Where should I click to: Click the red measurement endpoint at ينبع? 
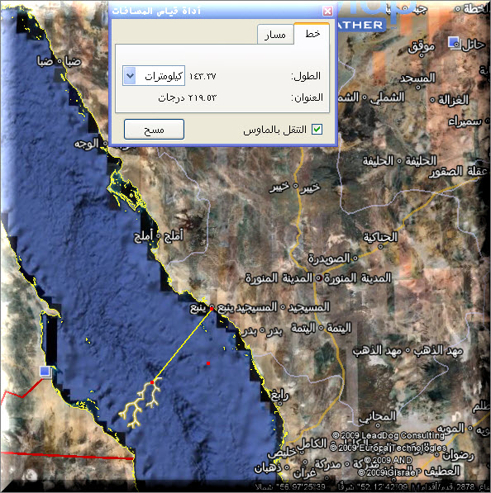click(x=212, y=309)
